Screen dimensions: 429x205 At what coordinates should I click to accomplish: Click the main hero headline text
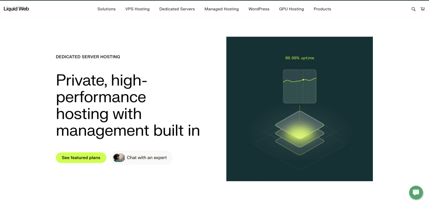[x=128, y=105]
